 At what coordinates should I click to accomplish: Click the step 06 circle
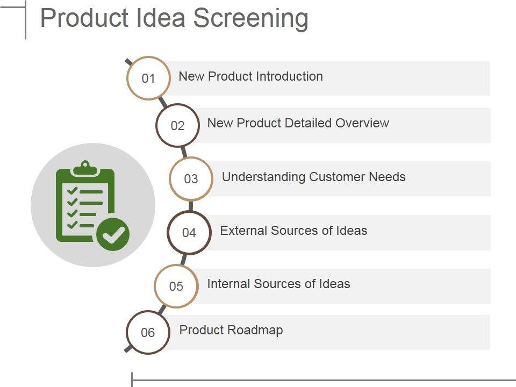[x=148, y=333]
